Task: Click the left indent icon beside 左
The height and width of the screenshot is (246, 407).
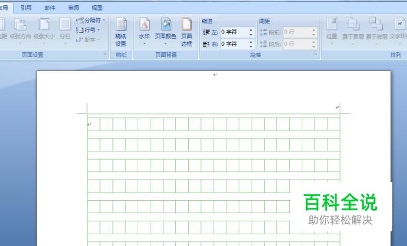Action: (x=206, y=32)
